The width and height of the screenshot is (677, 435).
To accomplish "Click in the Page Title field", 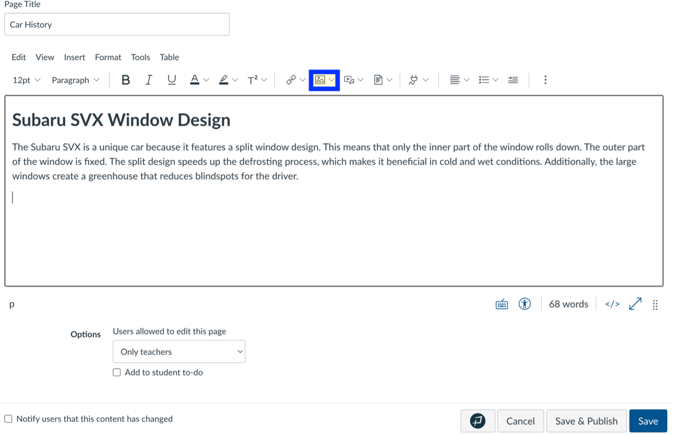I will (x=117, y=24).
